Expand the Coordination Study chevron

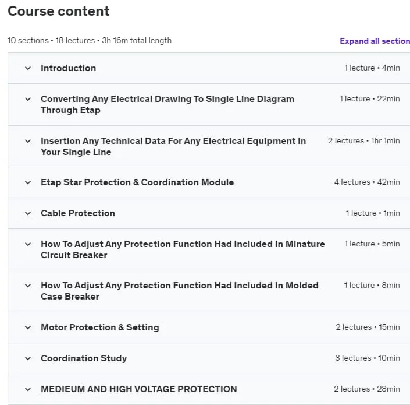coord(28,358)
